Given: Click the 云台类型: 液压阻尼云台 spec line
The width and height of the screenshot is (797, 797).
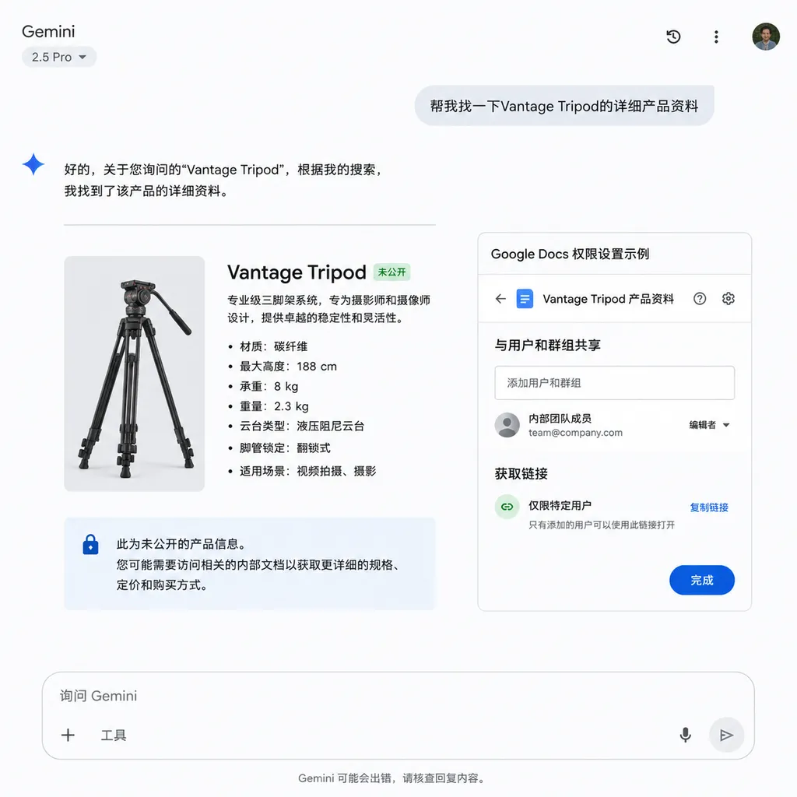Looking at the screenshot, I should click(x=302, y=426).
